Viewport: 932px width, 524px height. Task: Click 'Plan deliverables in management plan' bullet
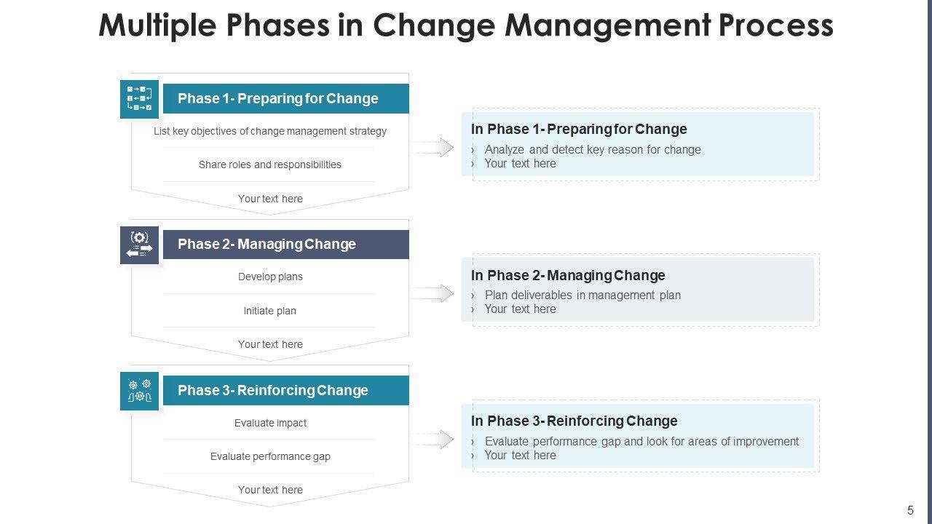[x=582, y=295]
